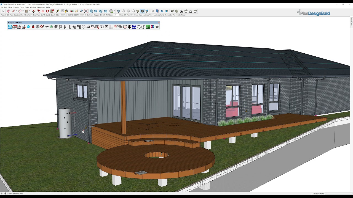Open the PlusSpec BIM MEP tool
Screen dimensions: 353x198
(134, 27)
